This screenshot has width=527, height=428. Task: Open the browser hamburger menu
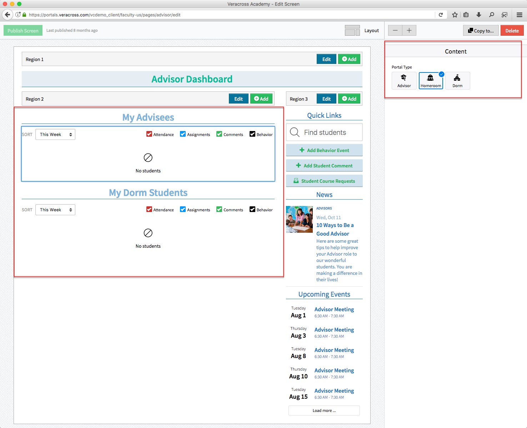pyautogui.click(x=520, y=15)
